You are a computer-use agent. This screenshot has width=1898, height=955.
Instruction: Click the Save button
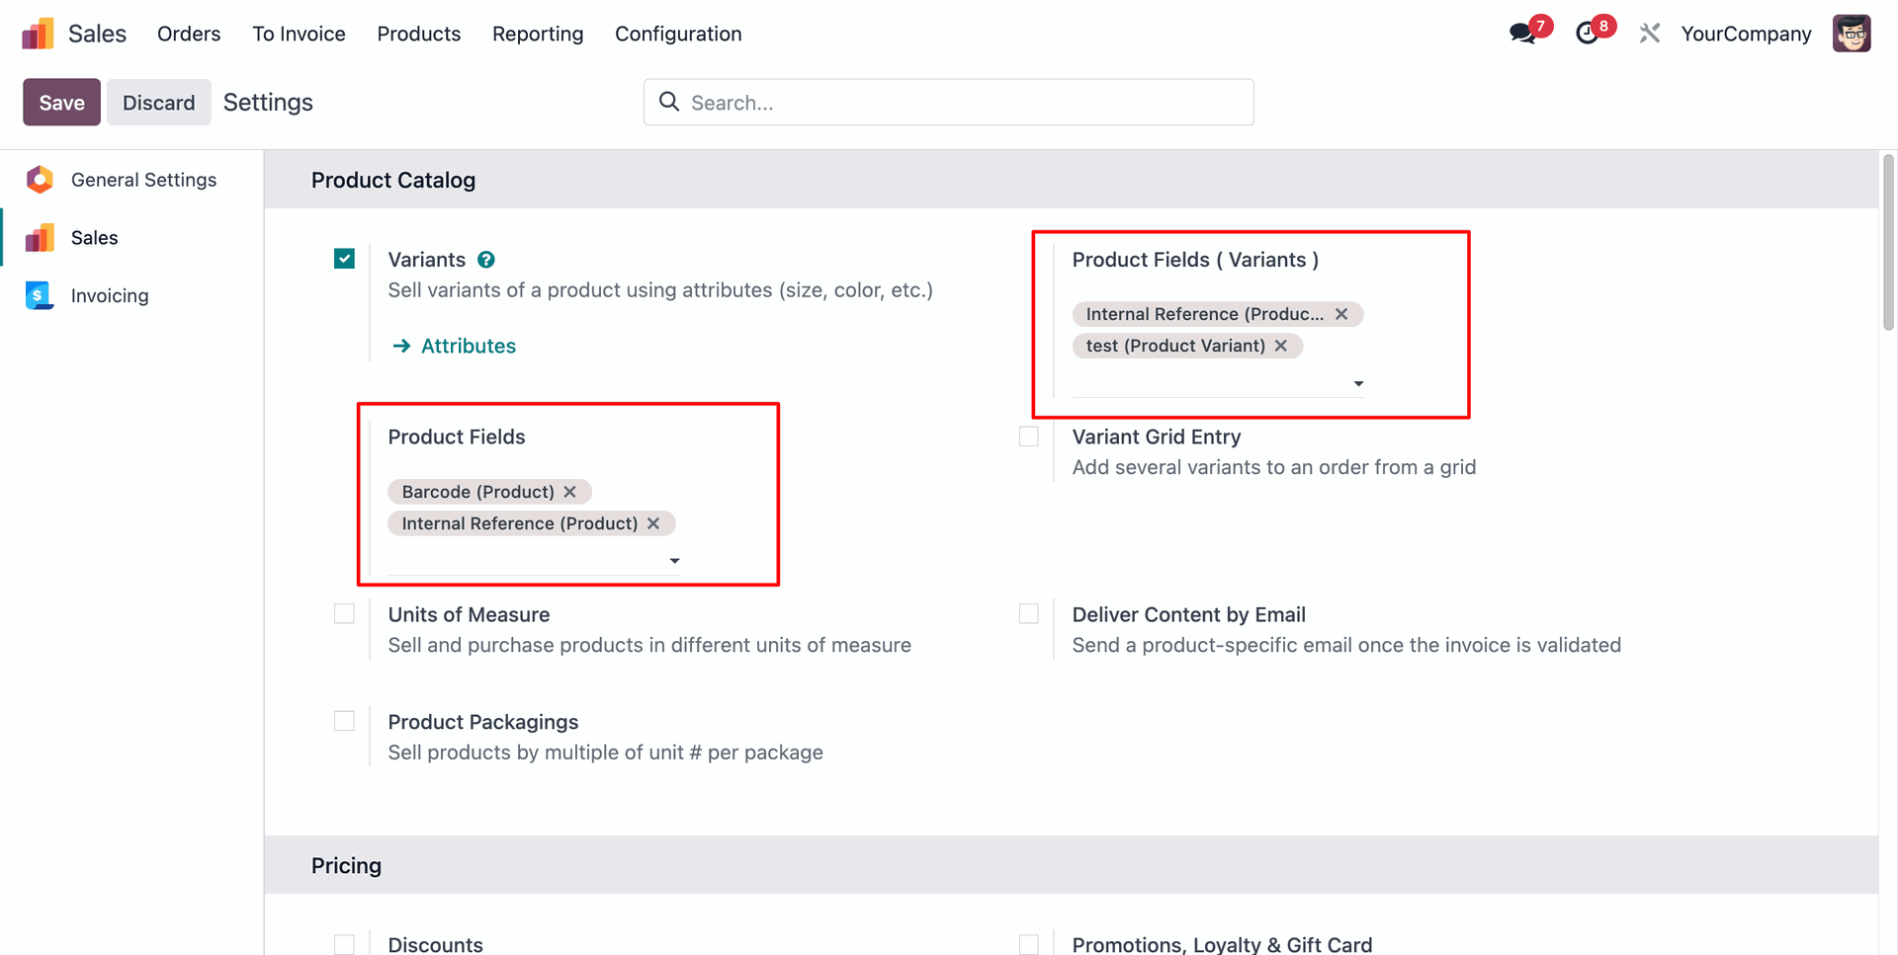61,103
